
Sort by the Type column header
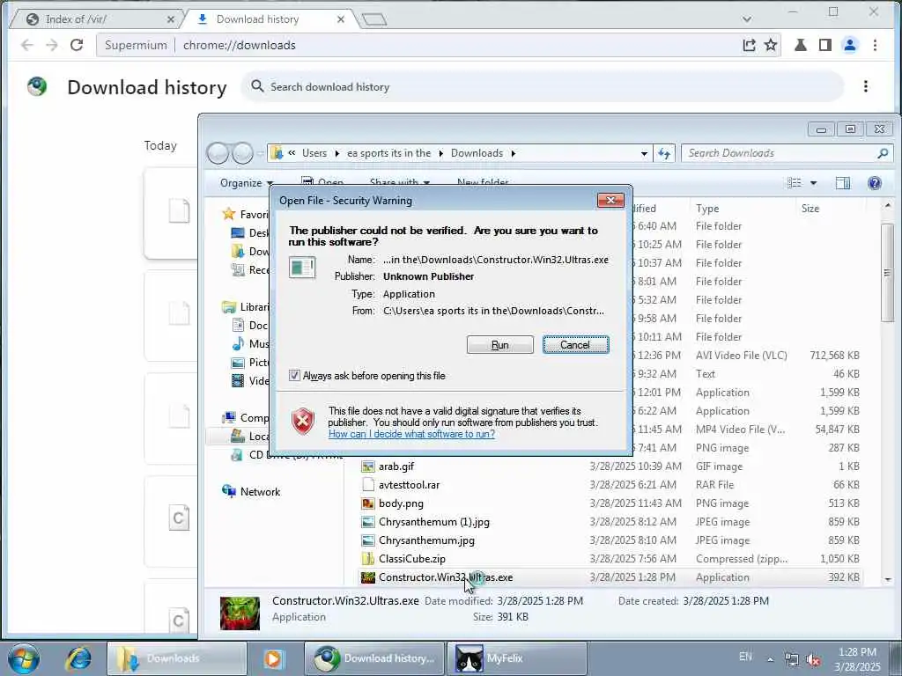(707, 208)
